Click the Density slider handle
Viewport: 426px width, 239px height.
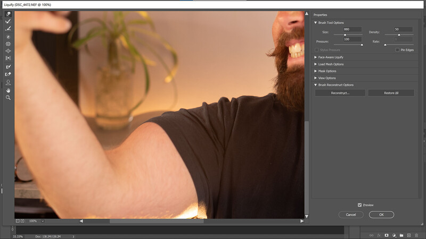[399, 35]
